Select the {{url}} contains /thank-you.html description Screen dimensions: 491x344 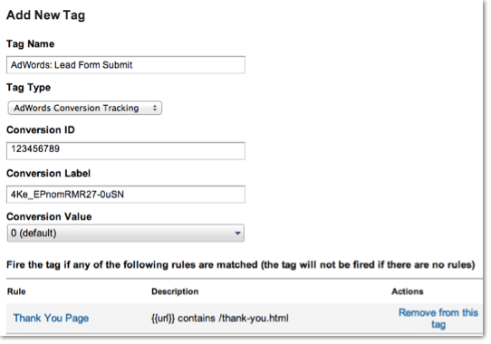[220, 319]
